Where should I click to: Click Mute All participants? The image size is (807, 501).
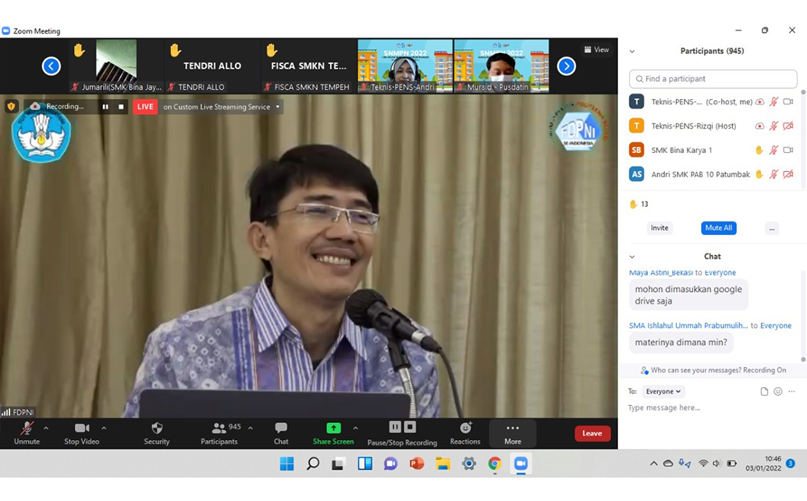tap(718, 228)
